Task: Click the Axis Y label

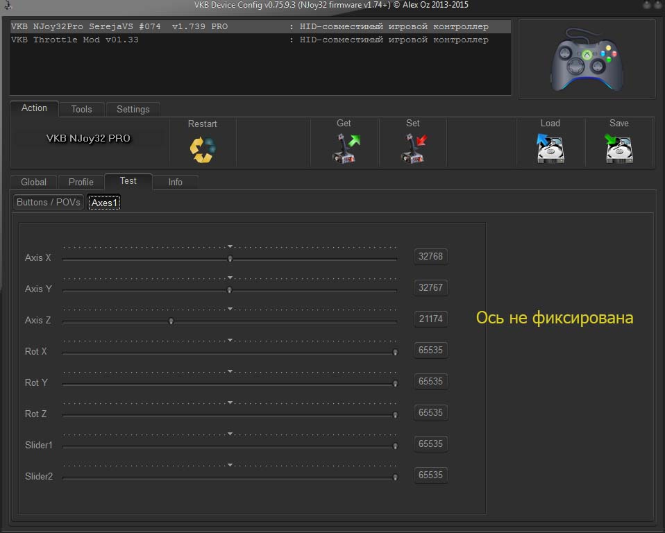Action: (38, 289)
